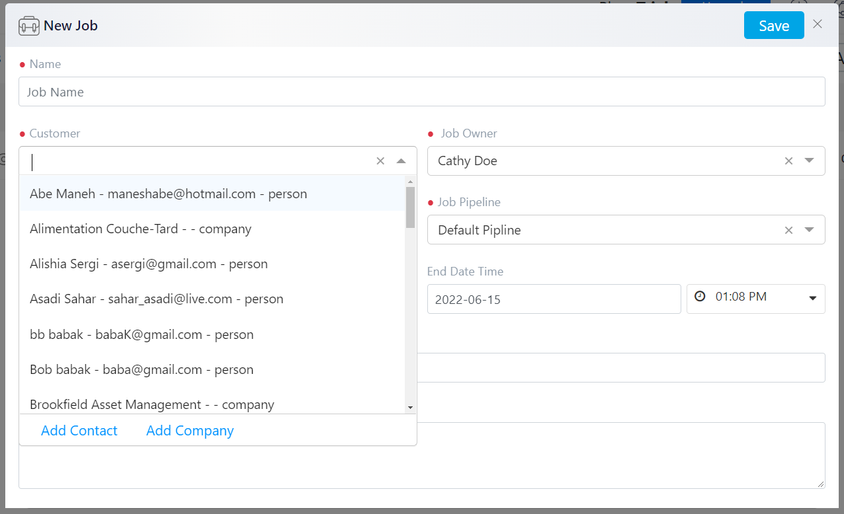Click the New Job briefcase icon
Image resolution: width=844 pixels, height=514 pixels.
29,26
